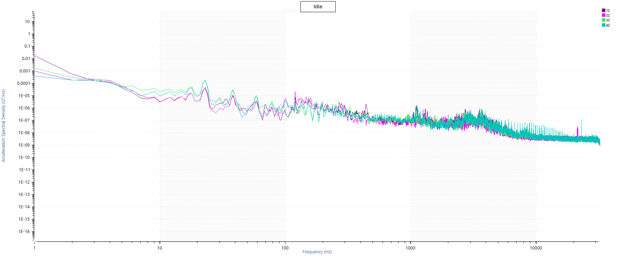Viewport: 640px width, 256px height.
Task: Click the 100 tick label on frequency axis
Action: tap(285, 248)
